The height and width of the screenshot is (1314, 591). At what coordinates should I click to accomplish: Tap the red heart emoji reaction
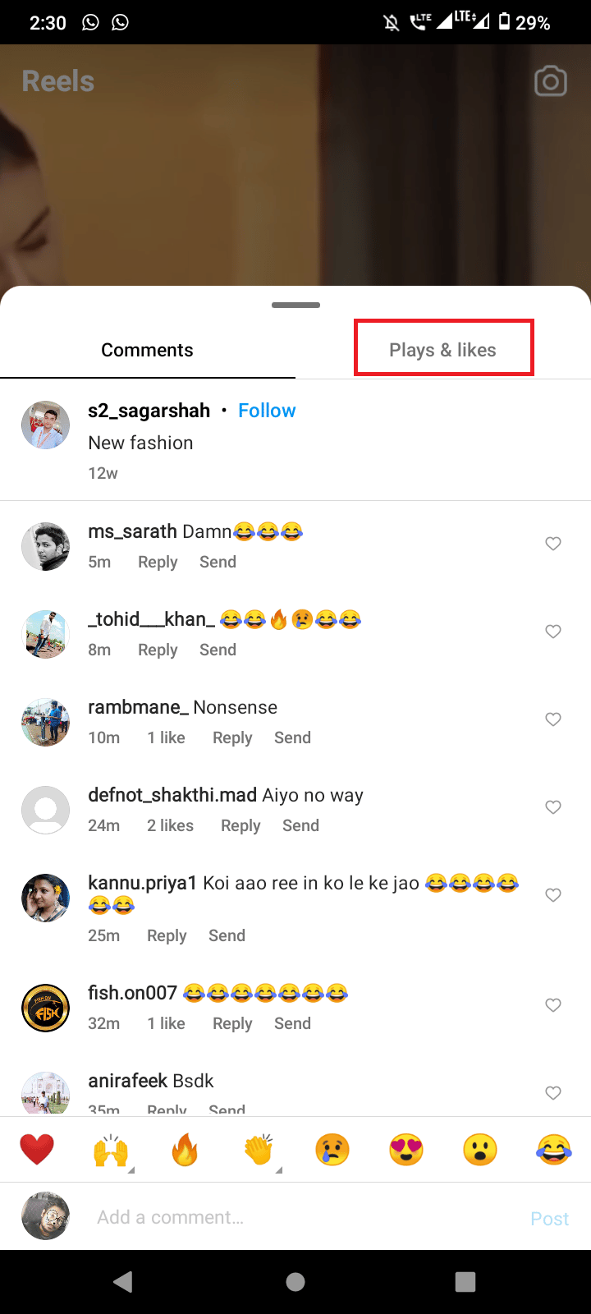pos(37,1150)
